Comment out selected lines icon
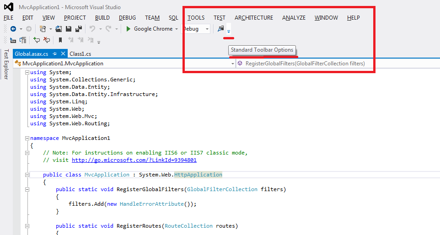The height and width of the screenshot is (235, 440). coord(37,40)
